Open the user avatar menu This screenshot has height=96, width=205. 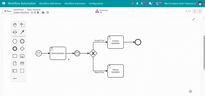pyautogui.click(x=200, y=3)
